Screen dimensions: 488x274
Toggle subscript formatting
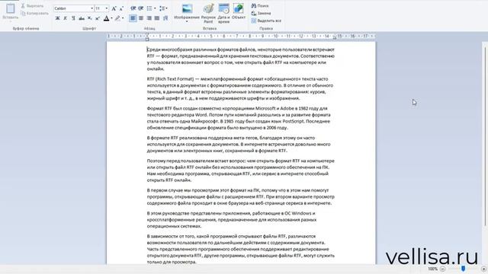[90, 18]
